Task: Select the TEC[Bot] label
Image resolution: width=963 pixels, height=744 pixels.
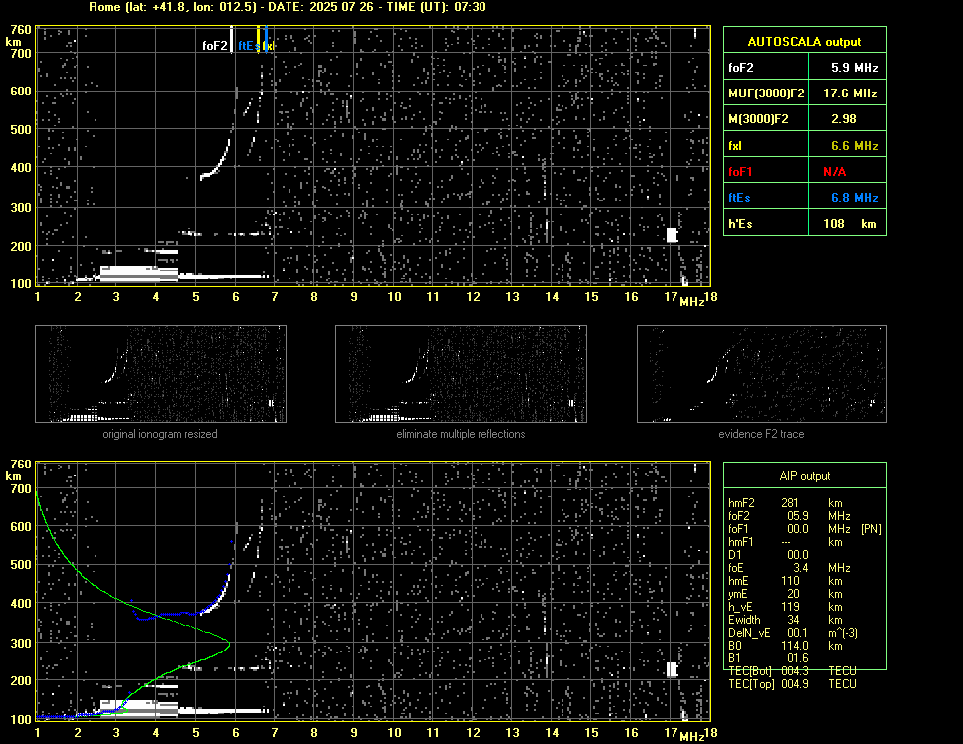Action: click(x=750, y=671)
